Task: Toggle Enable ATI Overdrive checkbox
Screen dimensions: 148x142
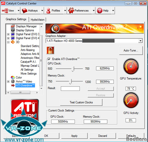Action: (x=49, y=59)
